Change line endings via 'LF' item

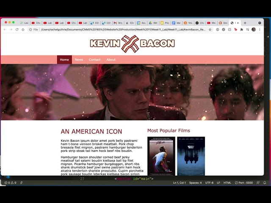coord(218,183)
